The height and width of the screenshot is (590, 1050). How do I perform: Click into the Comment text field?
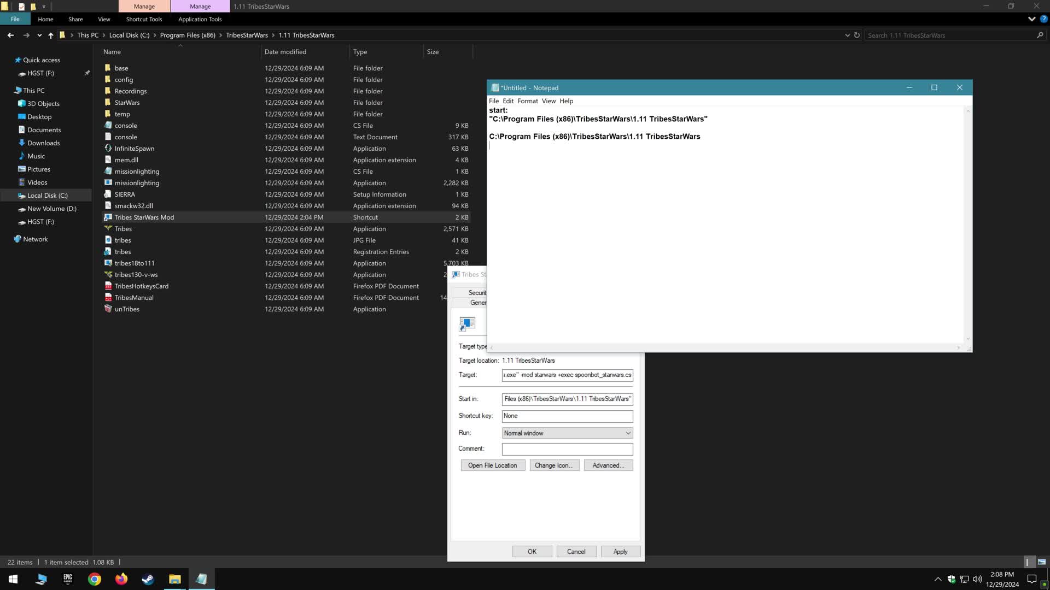(x=567, y=449)
